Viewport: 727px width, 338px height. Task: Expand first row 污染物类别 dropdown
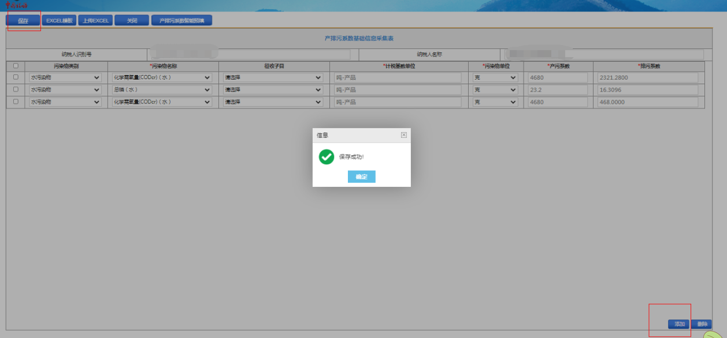click(65, 77)
